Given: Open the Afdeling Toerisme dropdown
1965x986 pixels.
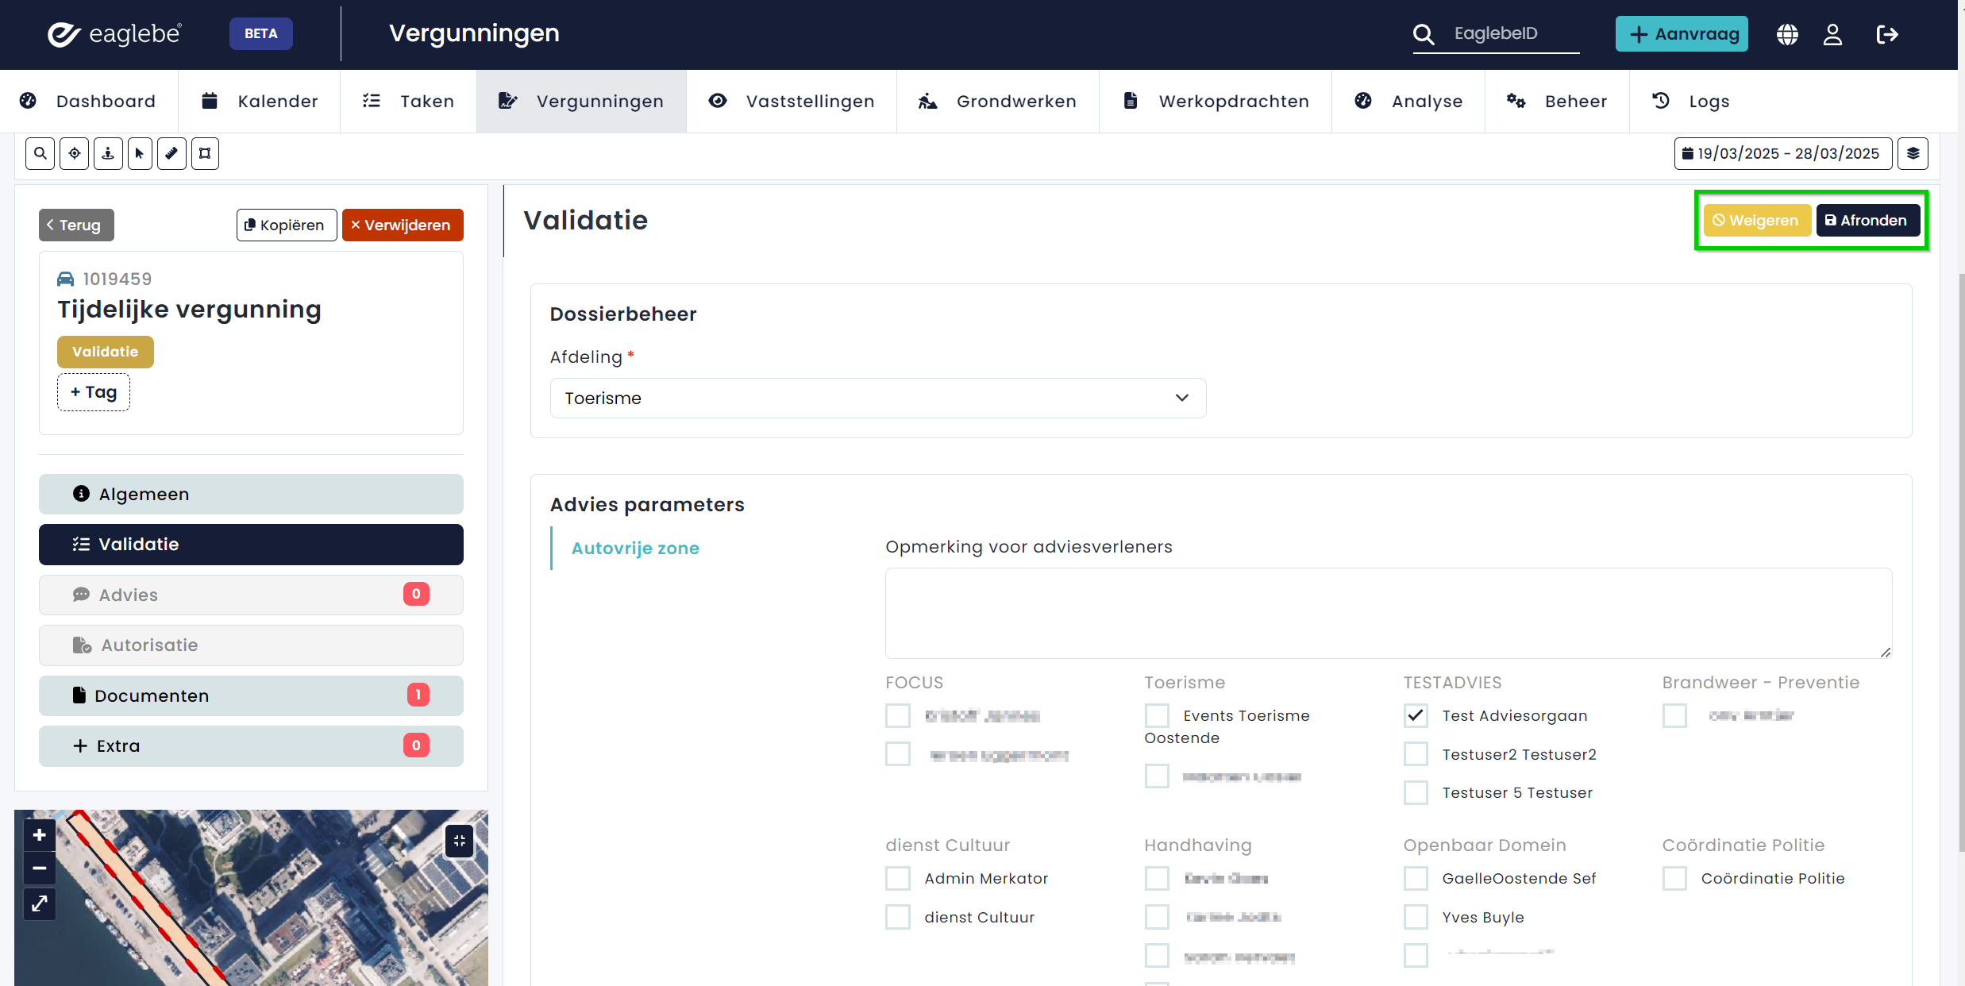Looking at the screenshot, I should point(877,398).
